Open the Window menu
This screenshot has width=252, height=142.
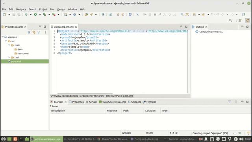(72, 9)
